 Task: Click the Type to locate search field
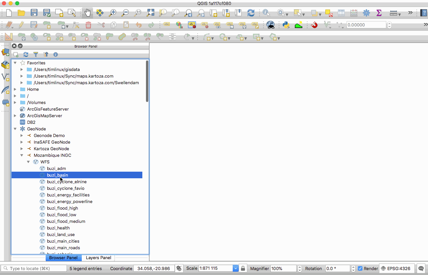[37, 268]
